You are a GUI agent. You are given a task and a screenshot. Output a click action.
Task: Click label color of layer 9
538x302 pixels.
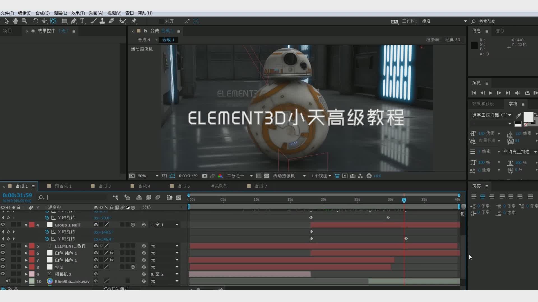click(32, 274)
